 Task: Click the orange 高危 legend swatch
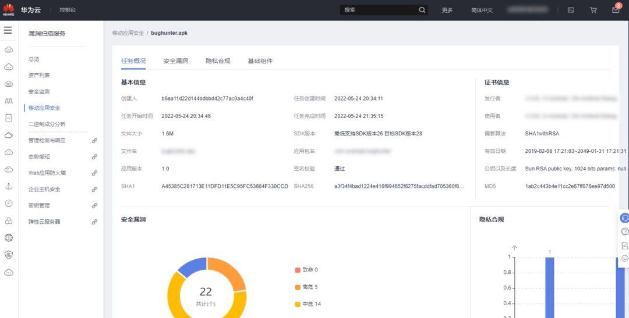point(298,287)
